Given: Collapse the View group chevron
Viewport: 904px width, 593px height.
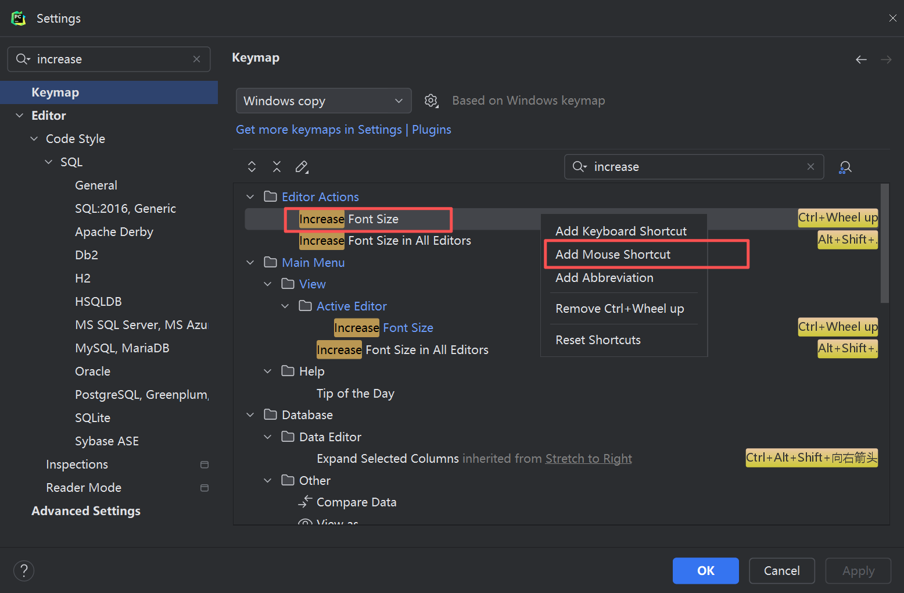Looking at the screenshot, I should pyautogui.click(x=268, y=284).
